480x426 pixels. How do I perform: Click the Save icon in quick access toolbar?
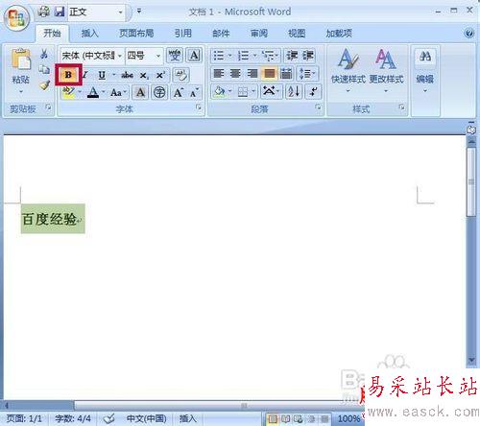click(60, 12)
